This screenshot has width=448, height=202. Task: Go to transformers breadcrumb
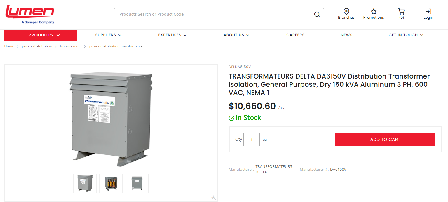click(71, 46)
